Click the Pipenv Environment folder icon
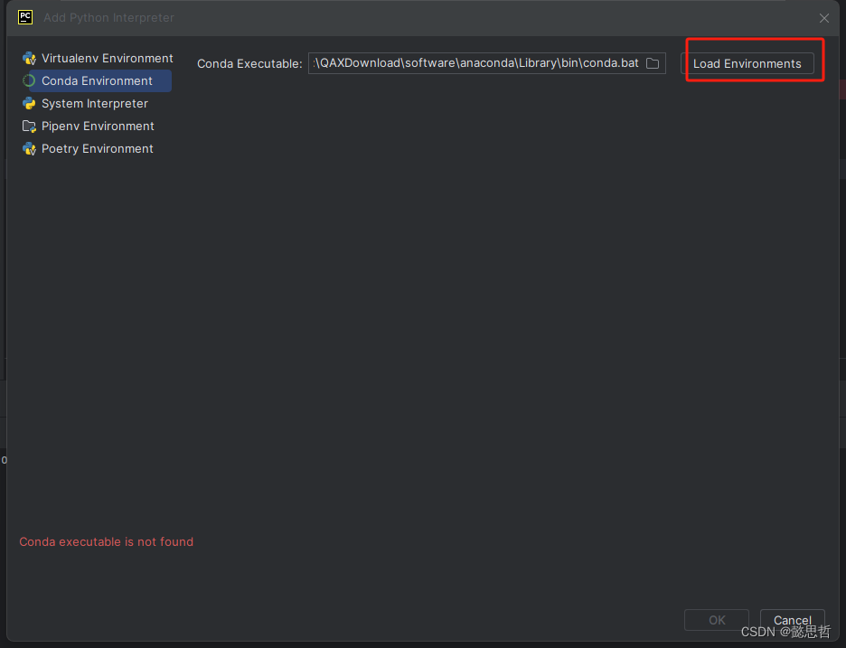This screenshot has height=648, width=846. [29, 127]
